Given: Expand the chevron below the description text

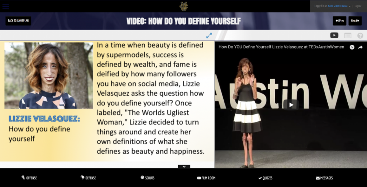Looking at the screenshot, I should tap(184, 166).
